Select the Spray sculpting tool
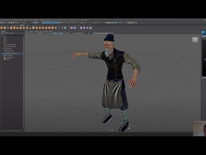 [24, 28]
